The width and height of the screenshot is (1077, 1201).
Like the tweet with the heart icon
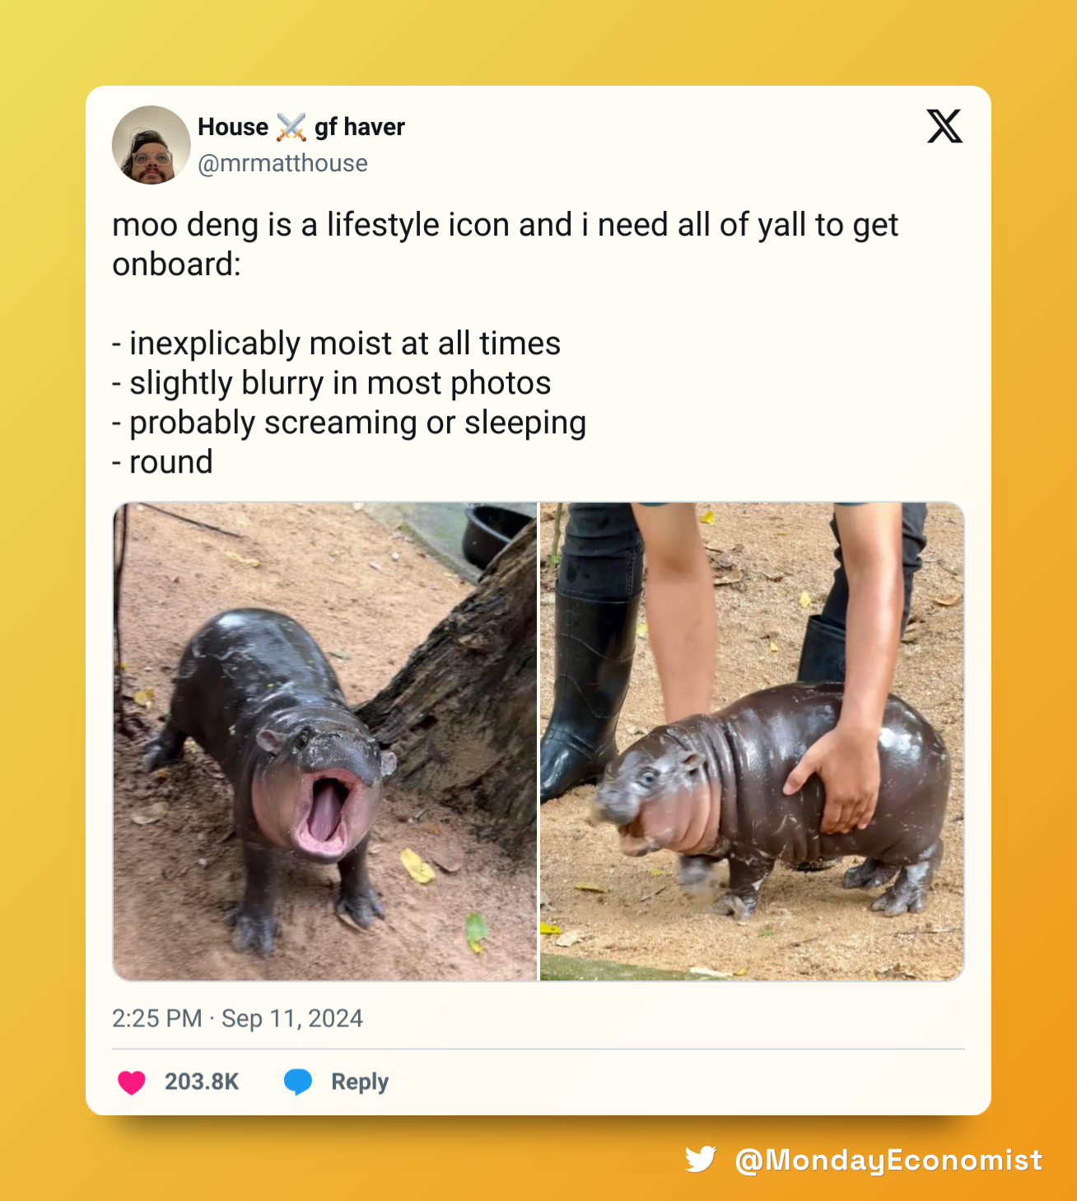132,1082
